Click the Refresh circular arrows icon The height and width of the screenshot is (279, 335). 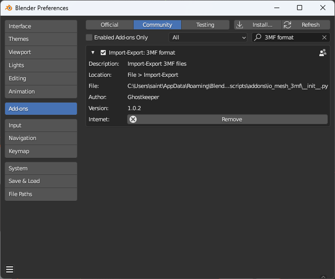(287, 25)
